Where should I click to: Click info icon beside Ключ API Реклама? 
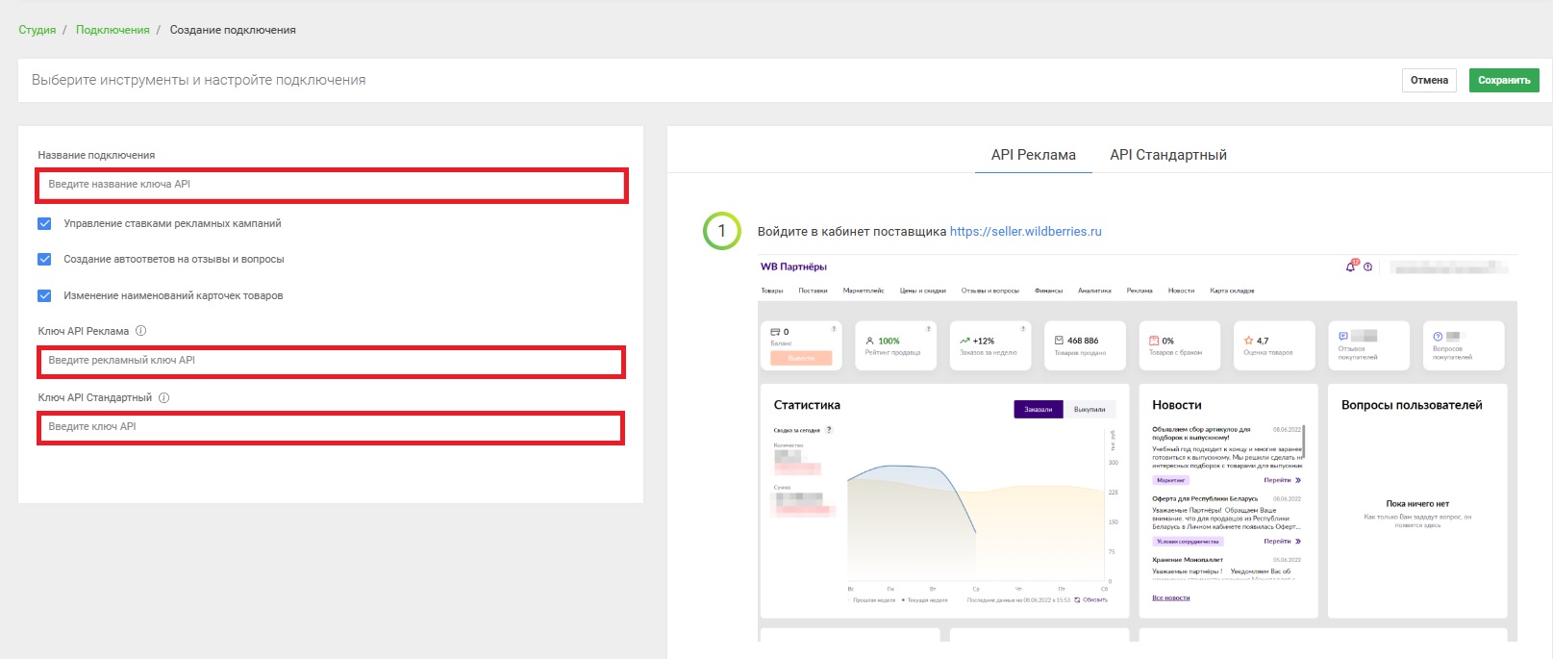(140, 331)
